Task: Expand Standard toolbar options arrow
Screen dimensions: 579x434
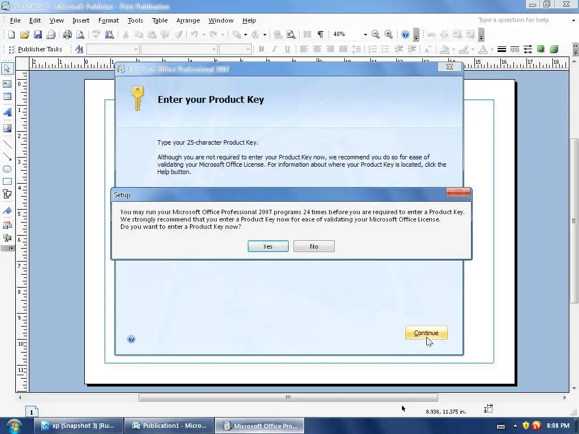Action: tap(416, 34)
